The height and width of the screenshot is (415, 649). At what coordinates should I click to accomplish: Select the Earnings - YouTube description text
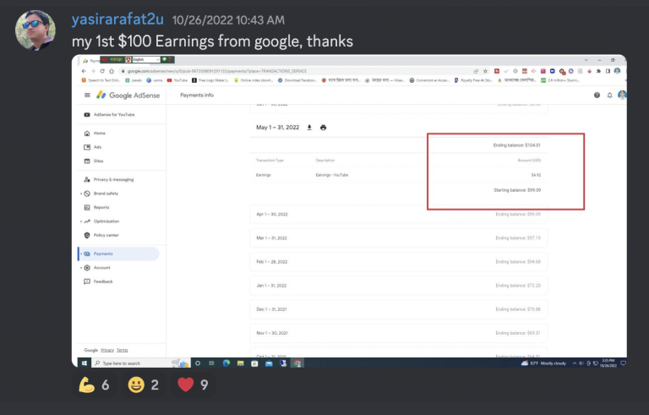331,175
